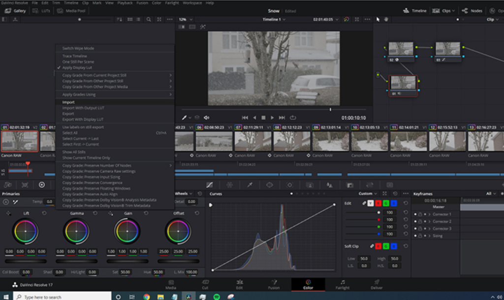Select the hand pan tool in node editor

point(386,19)
